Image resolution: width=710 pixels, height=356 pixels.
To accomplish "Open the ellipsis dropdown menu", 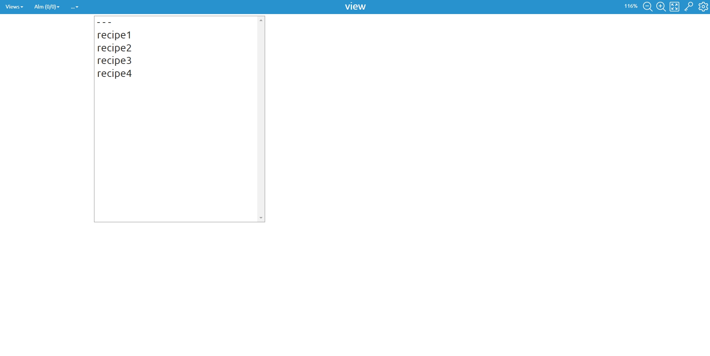I will point(74,7).
